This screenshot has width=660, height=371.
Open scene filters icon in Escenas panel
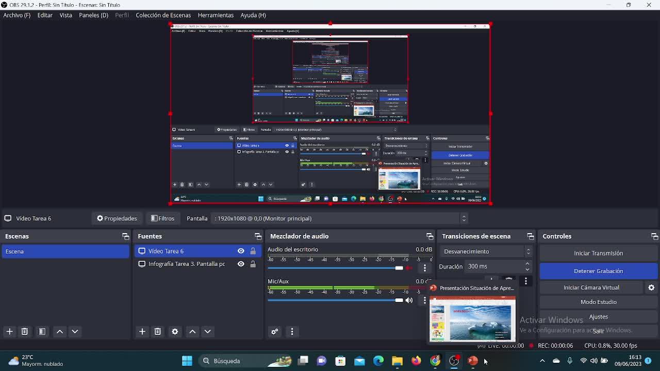coord(42,332)
